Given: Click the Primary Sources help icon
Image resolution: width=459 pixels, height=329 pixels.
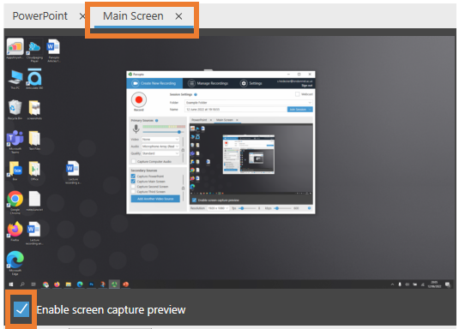Looking at the screenshot, I should [157, 121].
